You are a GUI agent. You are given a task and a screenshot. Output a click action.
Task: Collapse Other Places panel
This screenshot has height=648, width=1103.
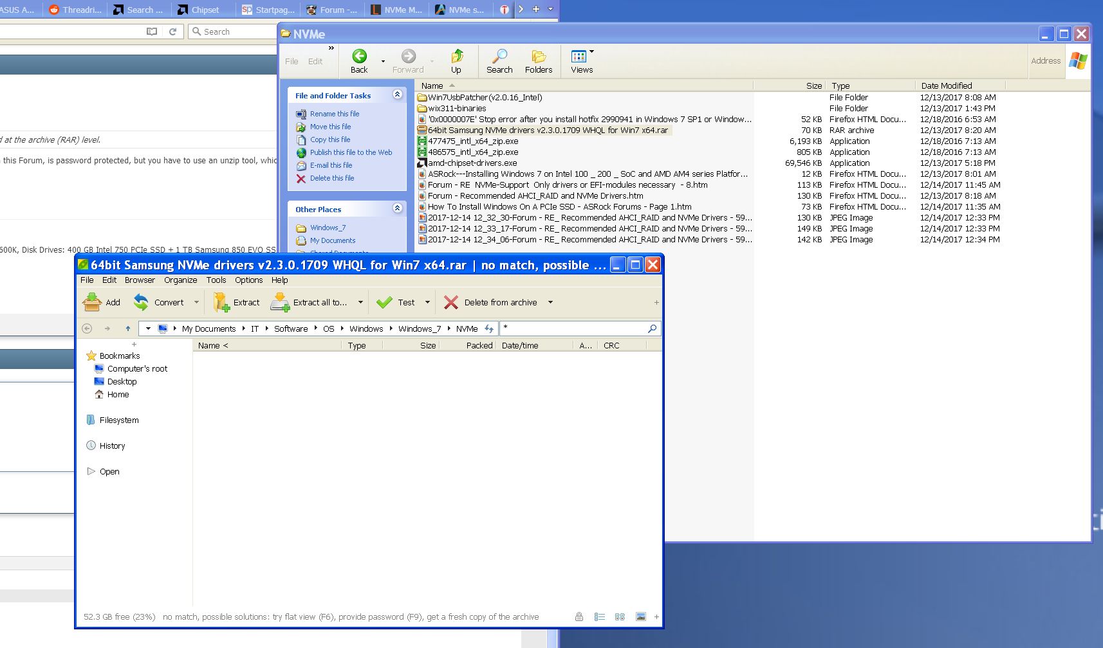tap(397, 208)
